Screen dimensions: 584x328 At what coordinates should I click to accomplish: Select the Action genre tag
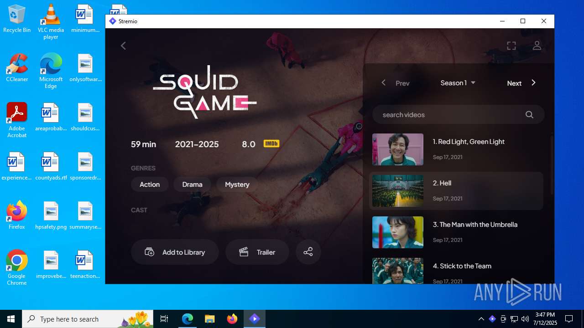(x=150, y=184)
